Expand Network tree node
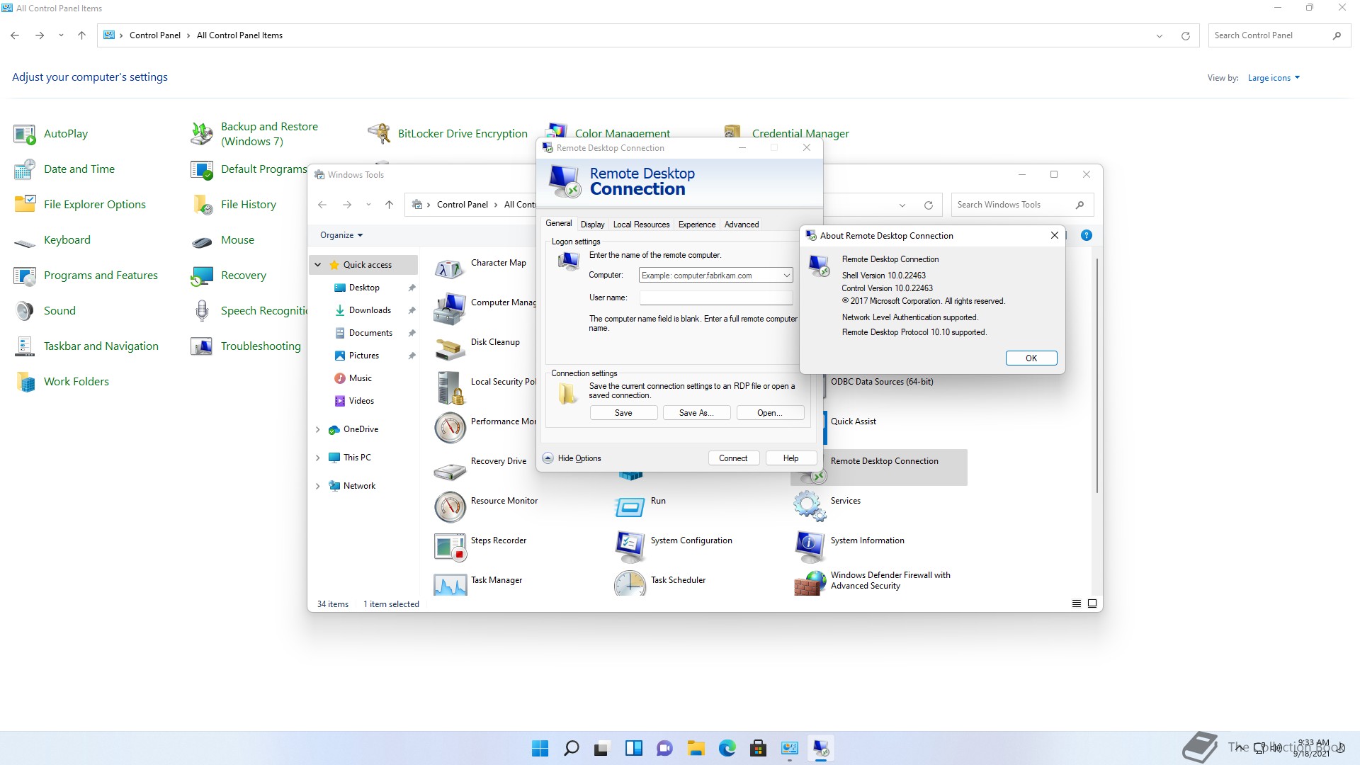This screenshot has height=765, width=1360. pos(318,486)
